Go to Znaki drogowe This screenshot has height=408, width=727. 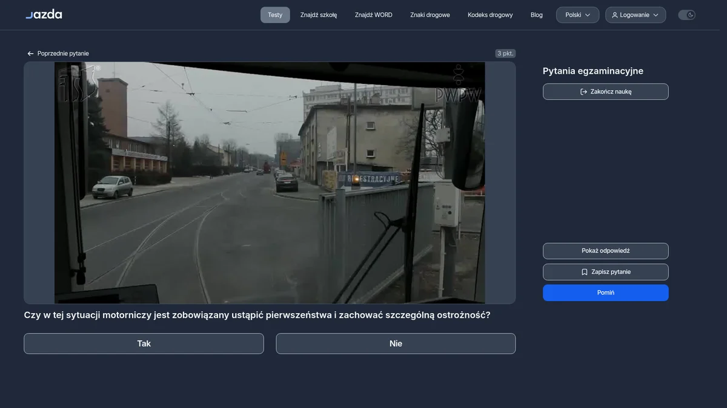coord(430,15)
